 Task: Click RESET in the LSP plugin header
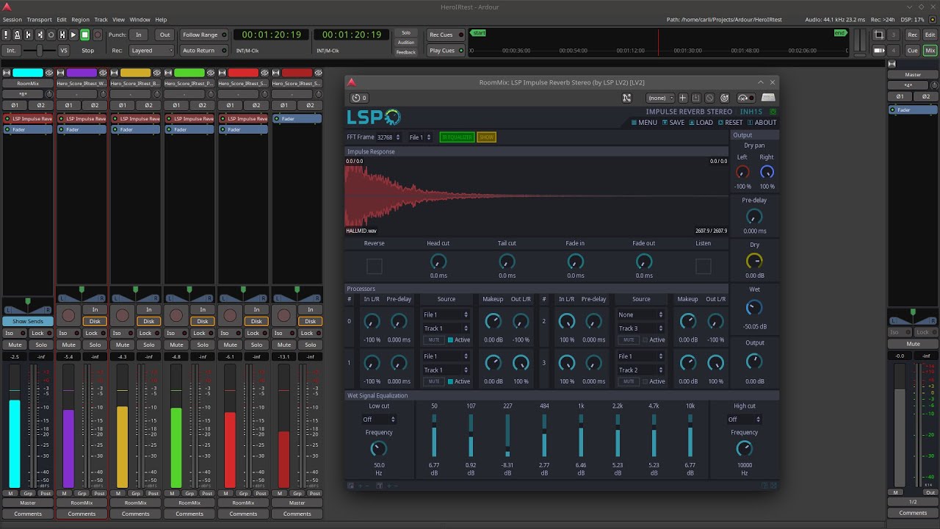(731, 123)
